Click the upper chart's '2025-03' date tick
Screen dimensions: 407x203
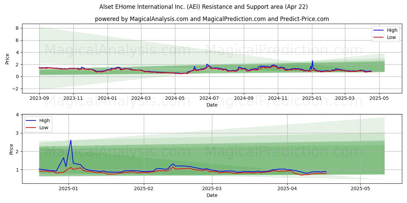tap(345, 98)
